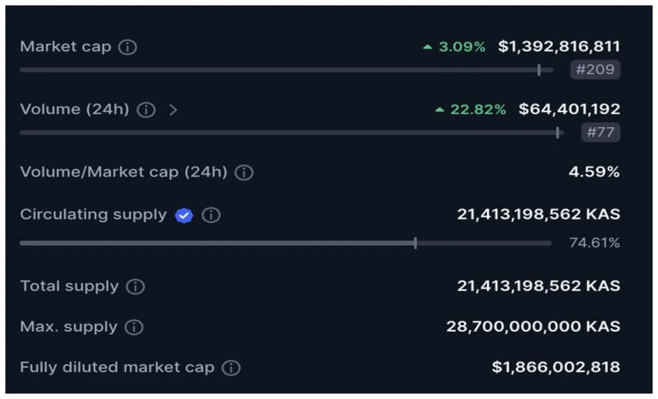Click the Circulating supply info icon
Viewport: 658px width, 399px height.
point(211,216)
